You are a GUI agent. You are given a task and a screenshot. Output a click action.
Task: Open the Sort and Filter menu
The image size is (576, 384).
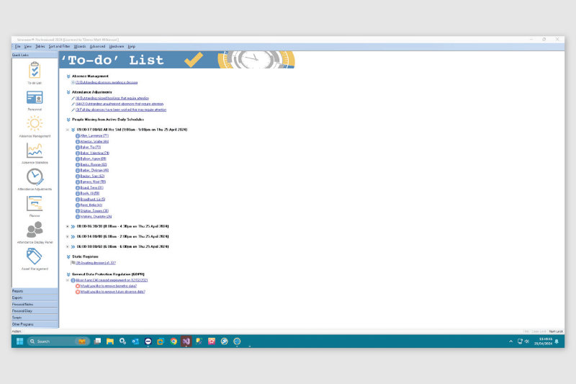click(x=60, y=46)
